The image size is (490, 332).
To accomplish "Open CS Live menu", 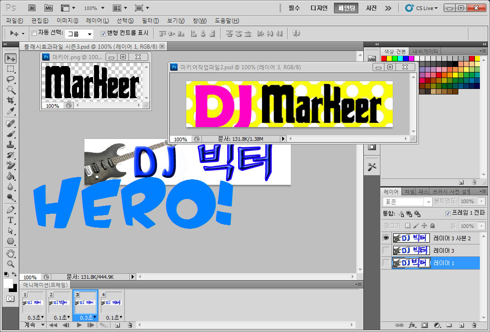I will pos(422,8).
